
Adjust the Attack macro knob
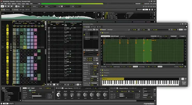[65, 95]
